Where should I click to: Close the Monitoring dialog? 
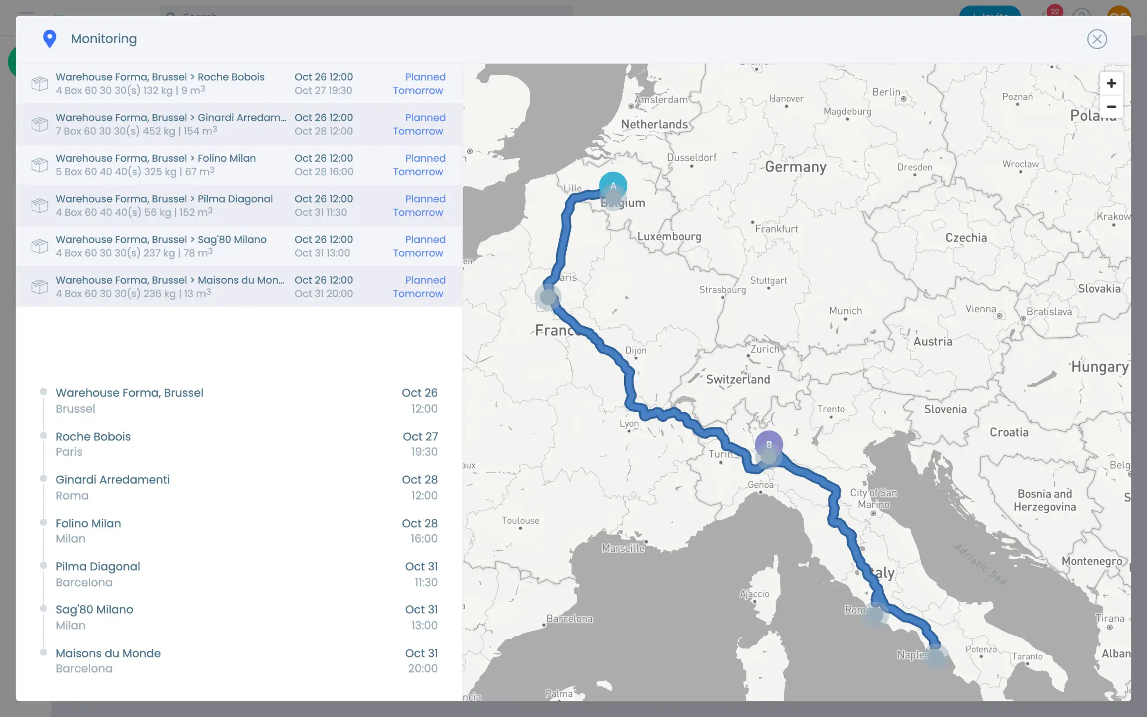(1097, 39)
